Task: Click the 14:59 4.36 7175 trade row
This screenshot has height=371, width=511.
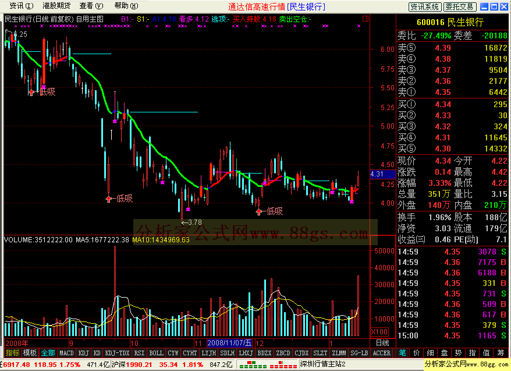Action: (452, 262)
